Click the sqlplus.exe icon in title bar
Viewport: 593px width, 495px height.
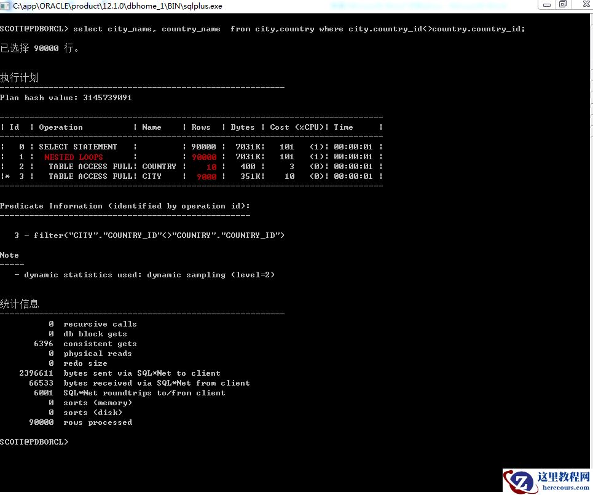tap(5, 6)
